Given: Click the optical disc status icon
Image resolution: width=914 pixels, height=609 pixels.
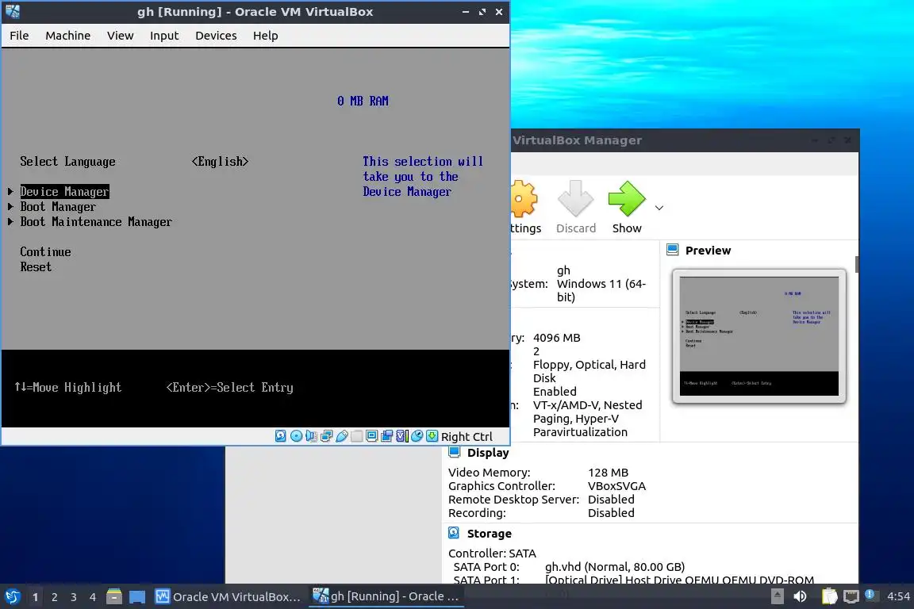Looking at the screenshot, I should 296,436.
